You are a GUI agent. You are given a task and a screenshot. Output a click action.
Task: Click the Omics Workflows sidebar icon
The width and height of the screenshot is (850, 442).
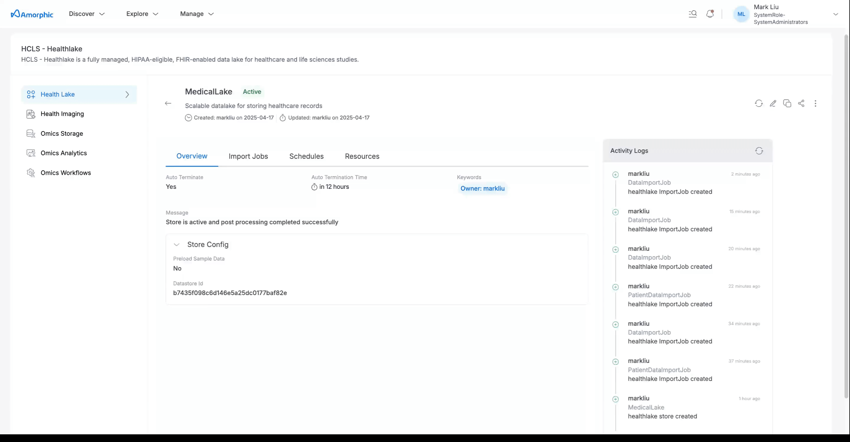pos(31,173)
